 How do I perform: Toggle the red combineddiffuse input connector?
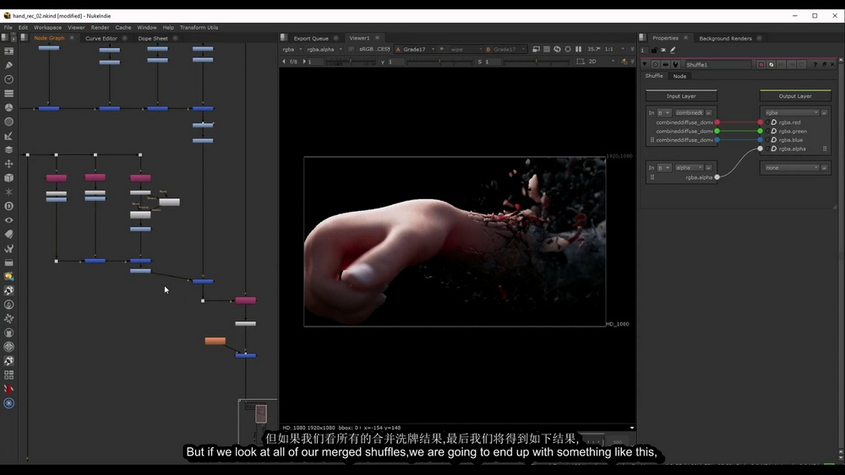[717, 122]
